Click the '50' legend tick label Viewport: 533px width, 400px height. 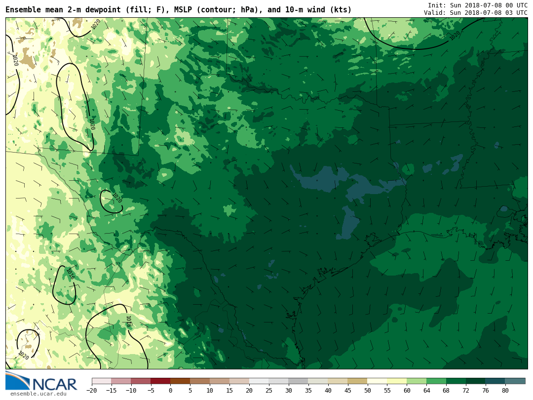pyautogui.click(x=368, y=391)
